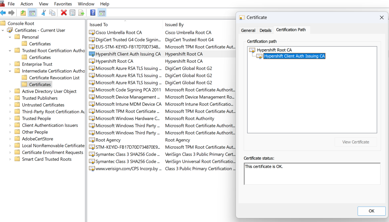Click the red X Delete icon
389x222 pixels.
(64, 13)
